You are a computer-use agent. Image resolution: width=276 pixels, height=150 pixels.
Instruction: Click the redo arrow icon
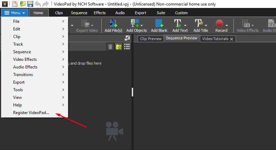pos(46,4)
